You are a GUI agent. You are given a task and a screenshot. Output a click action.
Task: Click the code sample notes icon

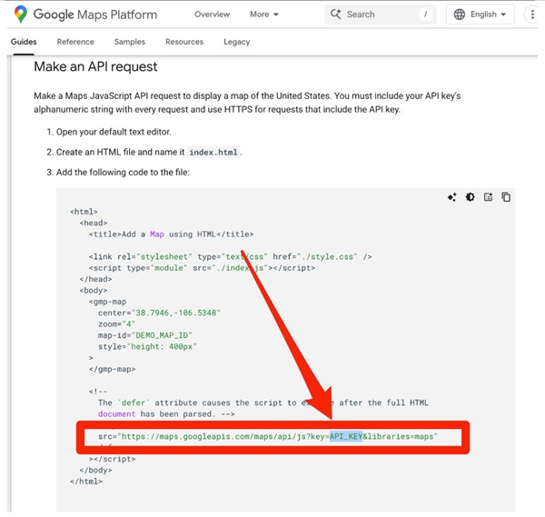click(x=488, y=197)
